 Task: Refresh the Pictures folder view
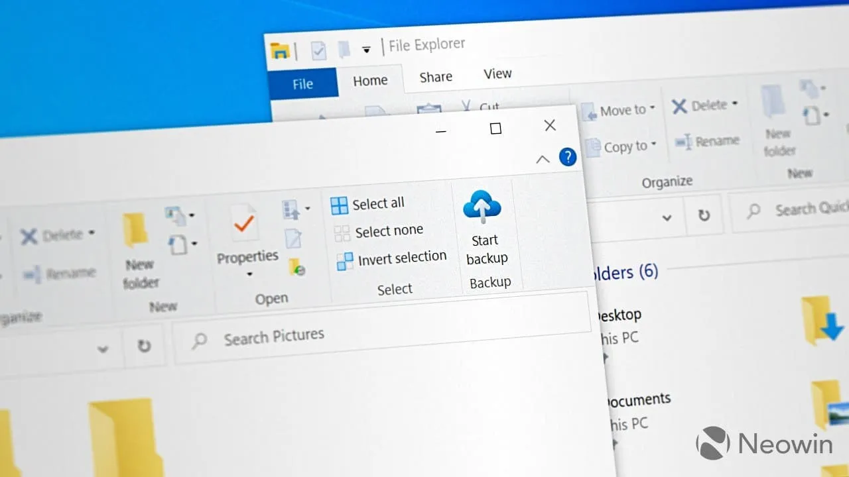coord(144,347)
